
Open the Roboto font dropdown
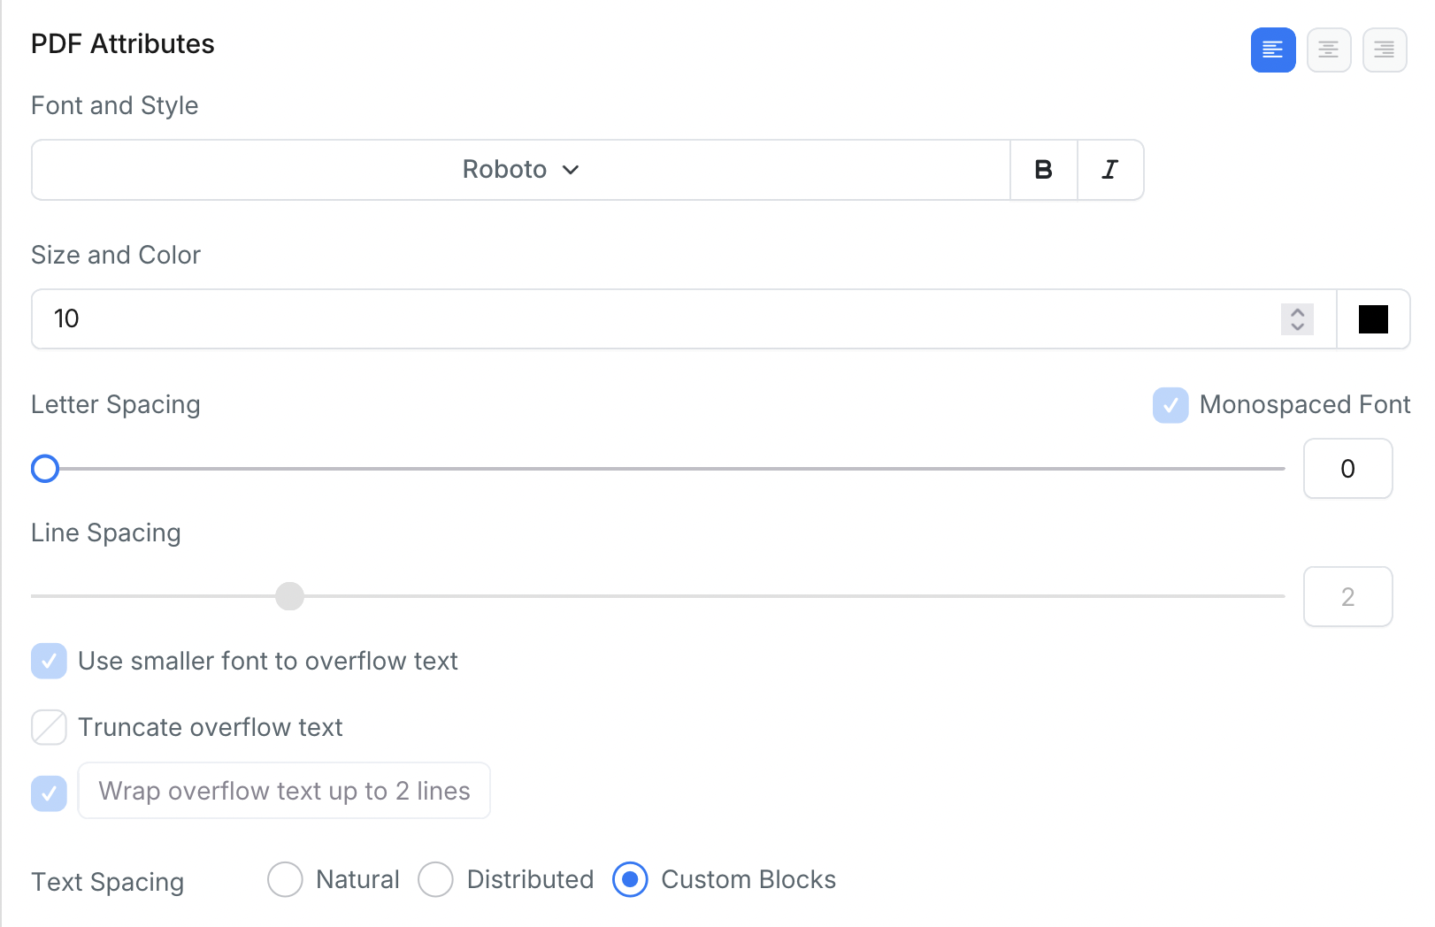click(x=520, y=170)
